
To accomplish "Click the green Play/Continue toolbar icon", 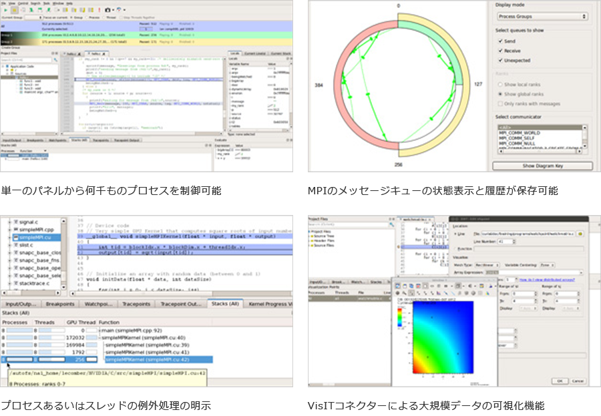I will tap(6, 10).
